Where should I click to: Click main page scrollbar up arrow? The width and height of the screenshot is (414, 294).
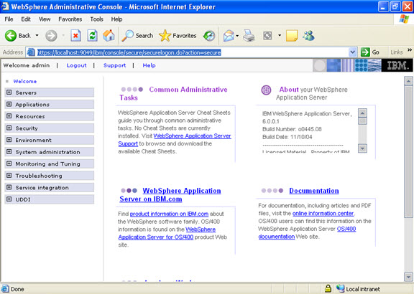click(x=408, y=81)
